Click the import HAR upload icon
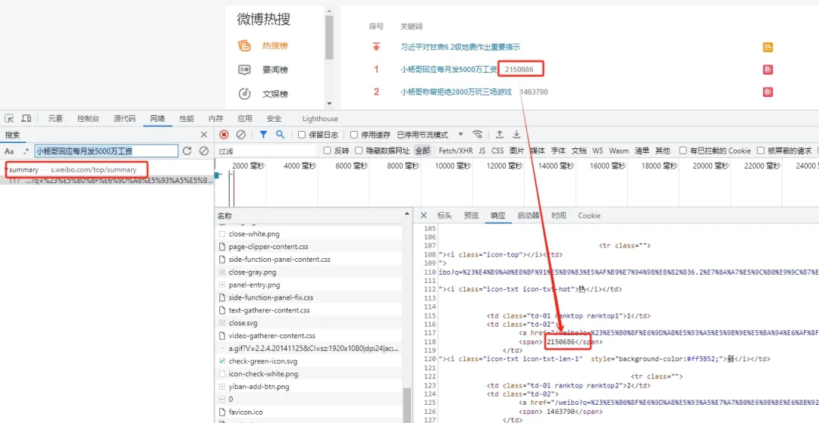The height and width of the screenshot is (423, 819). (499, 135)
